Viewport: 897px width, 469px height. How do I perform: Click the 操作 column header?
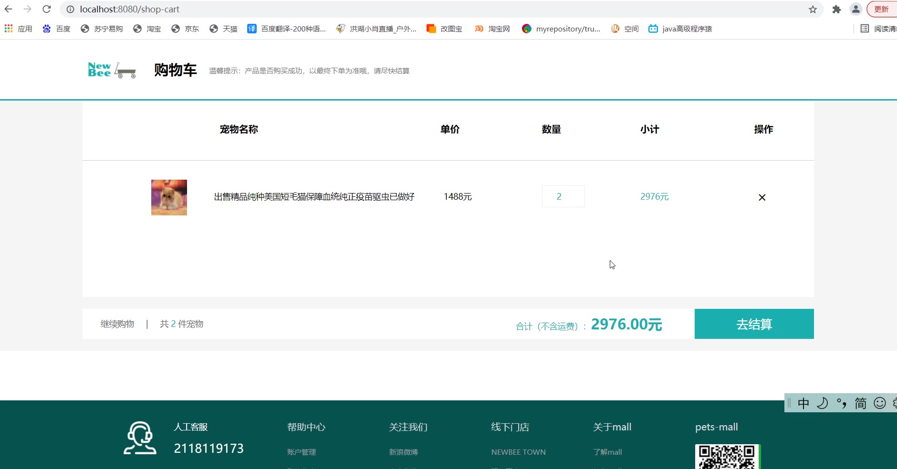763,129
